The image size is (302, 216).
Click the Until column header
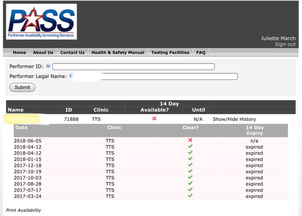[199, 110]
